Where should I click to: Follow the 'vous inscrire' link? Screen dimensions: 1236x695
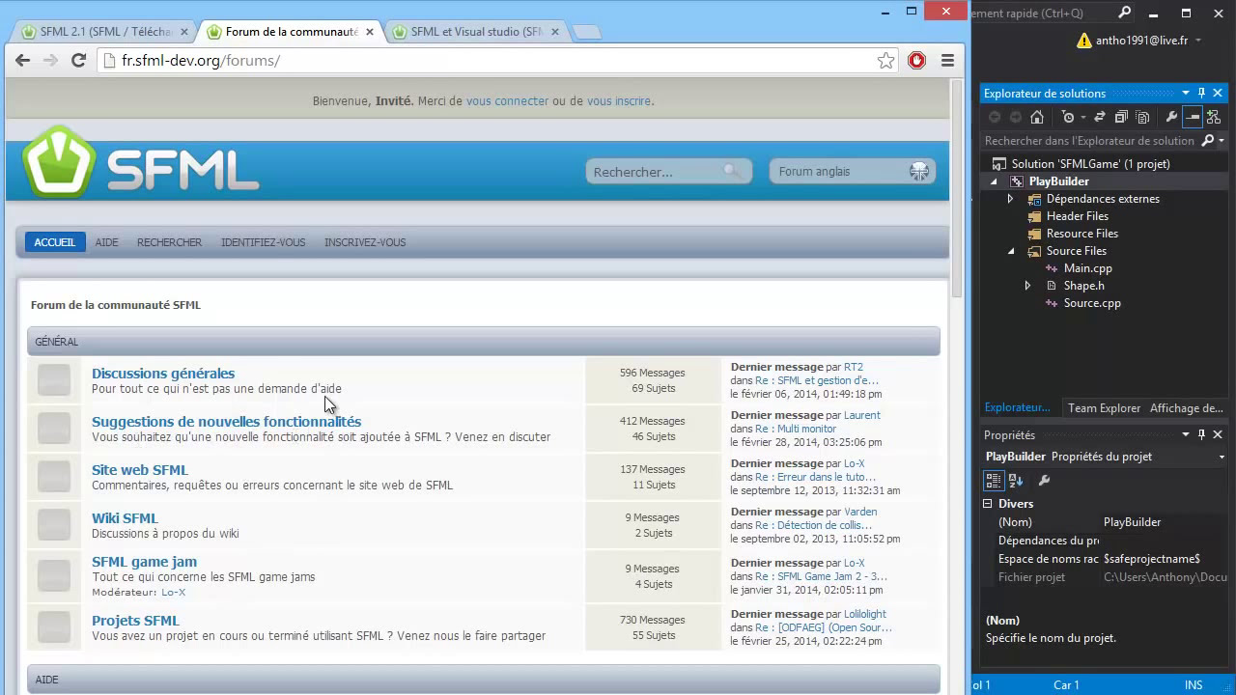click(619, 100)
